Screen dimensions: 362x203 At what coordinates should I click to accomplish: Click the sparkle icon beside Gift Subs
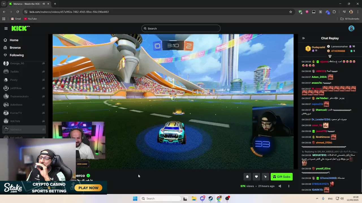click(x=265, y=177)
